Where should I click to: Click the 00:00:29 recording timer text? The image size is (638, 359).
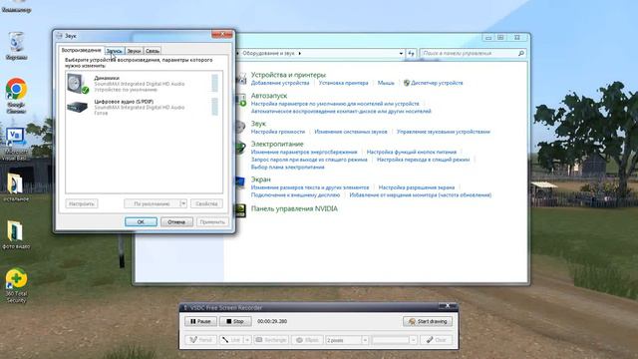pyautogui.click(x=272, y=321)
